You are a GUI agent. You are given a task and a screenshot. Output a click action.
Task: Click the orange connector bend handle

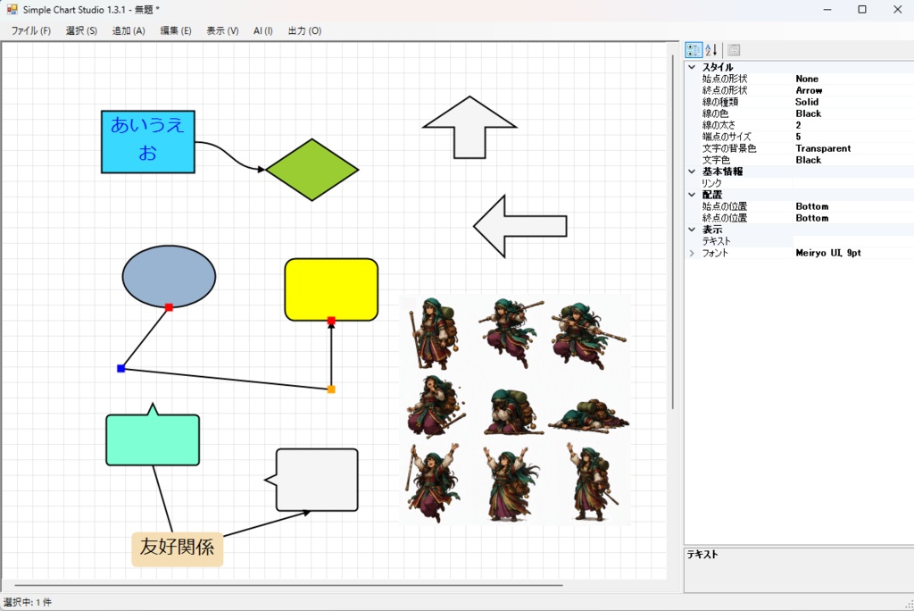tap(331, 389)
